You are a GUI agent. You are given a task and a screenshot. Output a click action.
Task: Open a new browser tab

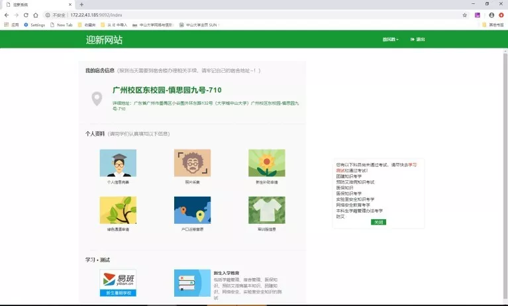pyautogui.click(x=81, y=4)
